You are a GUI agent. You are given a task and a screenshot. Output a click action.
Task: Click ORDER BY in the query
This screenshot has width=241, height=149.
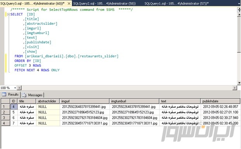[x=23, y=61]
